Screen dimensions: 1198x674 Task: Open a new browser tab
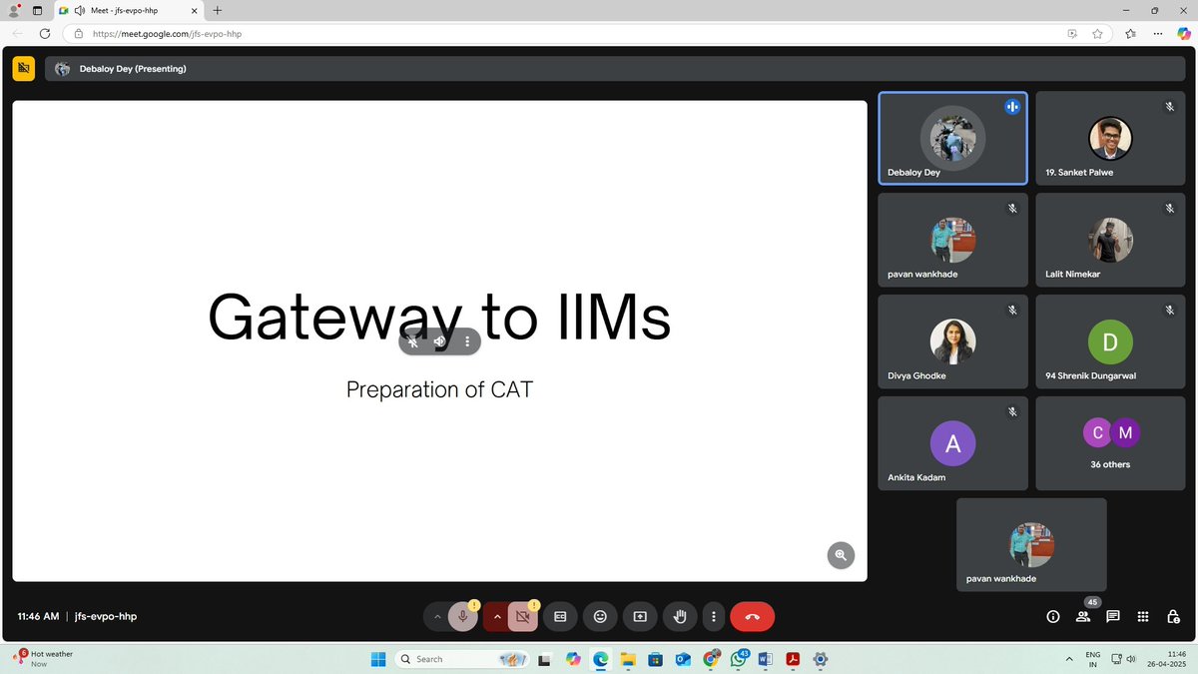218,10
